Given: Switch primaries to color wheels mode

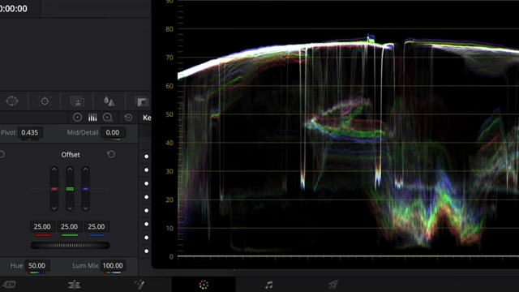Looking at the screenshot, I should click(x=78, y=117).
